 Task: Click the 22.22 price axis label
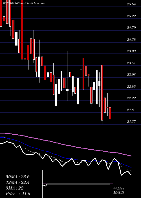pyautogui.click(x=131, y=98)
